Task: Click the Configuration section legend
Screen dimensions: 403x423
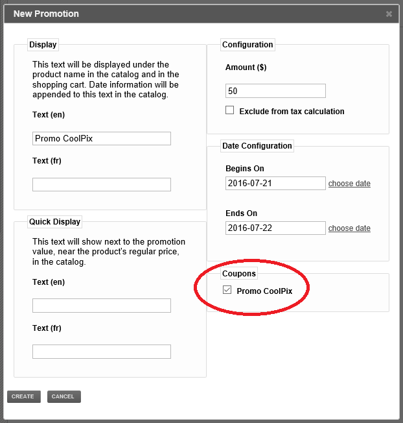Action: point(248,45)
